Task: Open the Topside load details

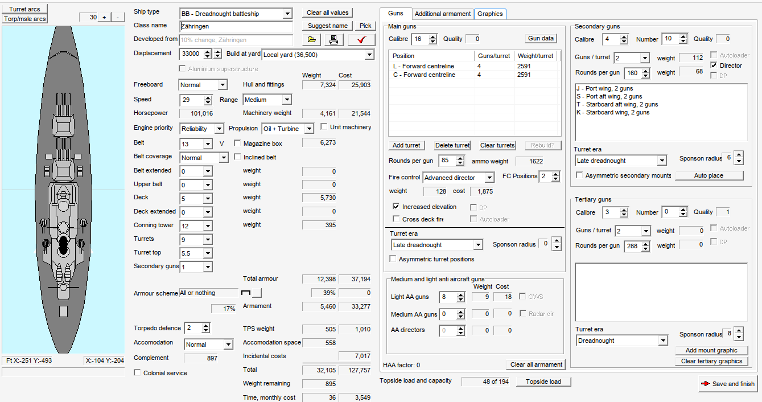Action: 543,382
